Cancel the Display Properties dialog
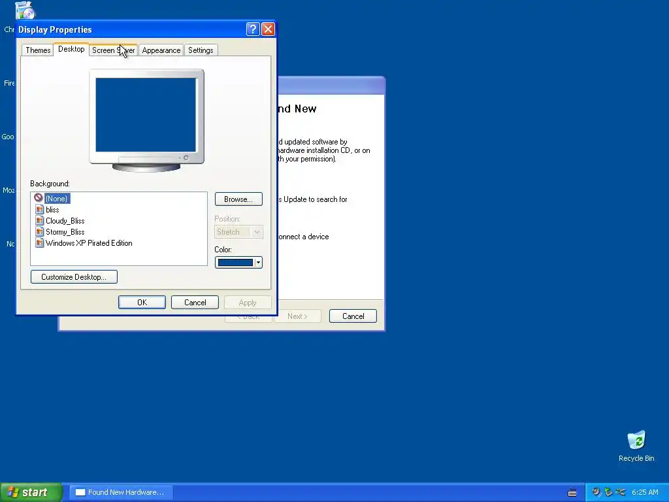Image resolution: width=669 pixels, height=502 pixels. point(195,303)
